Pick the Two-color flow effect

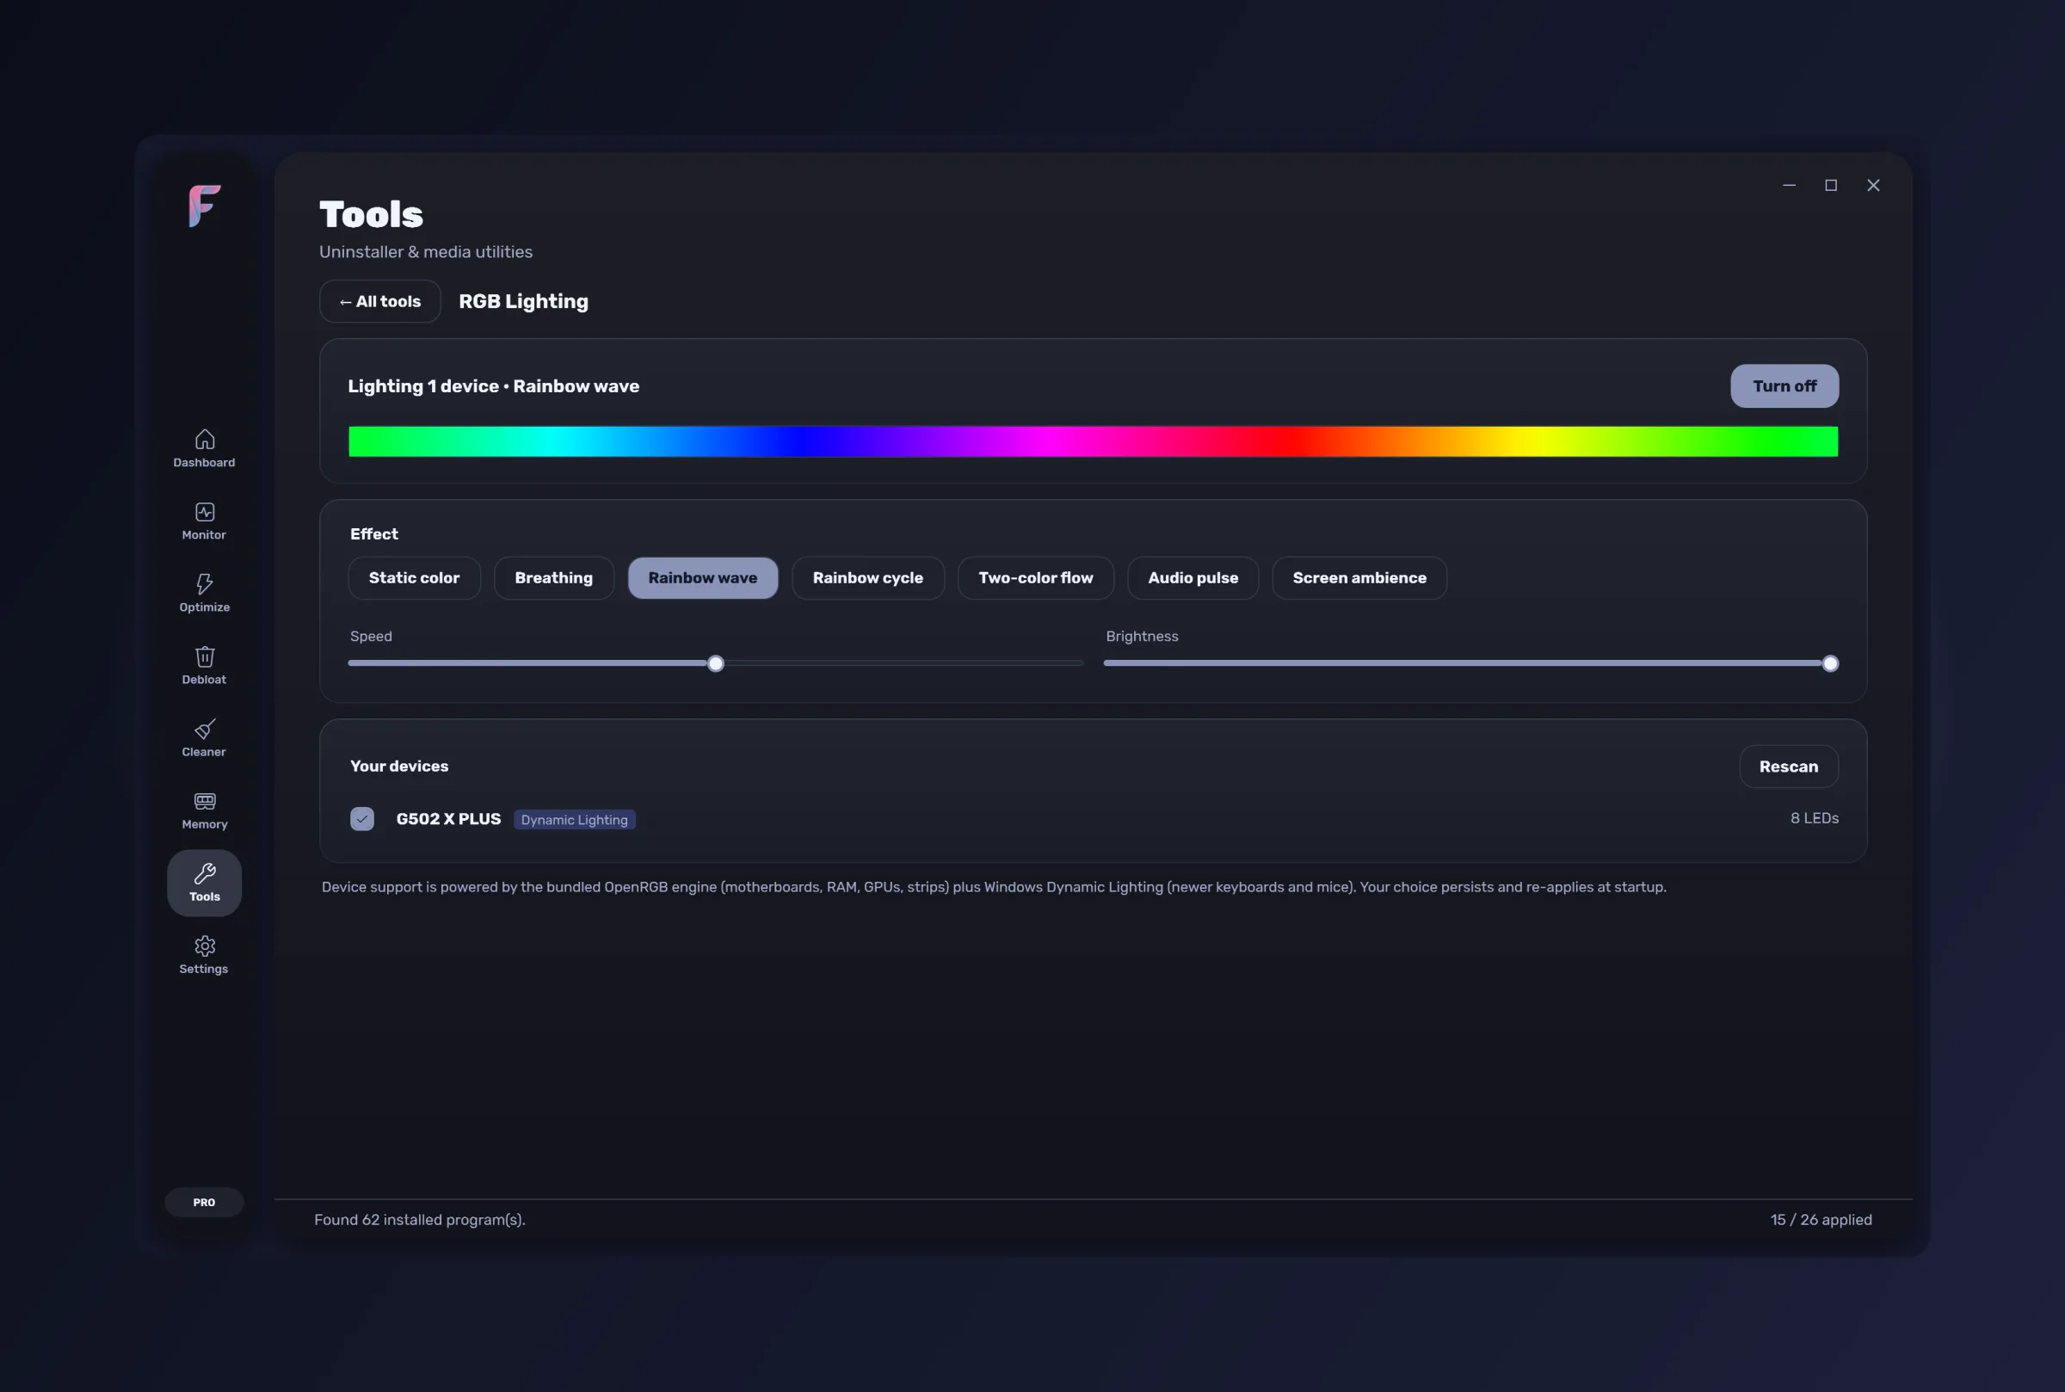(1036, 578)
